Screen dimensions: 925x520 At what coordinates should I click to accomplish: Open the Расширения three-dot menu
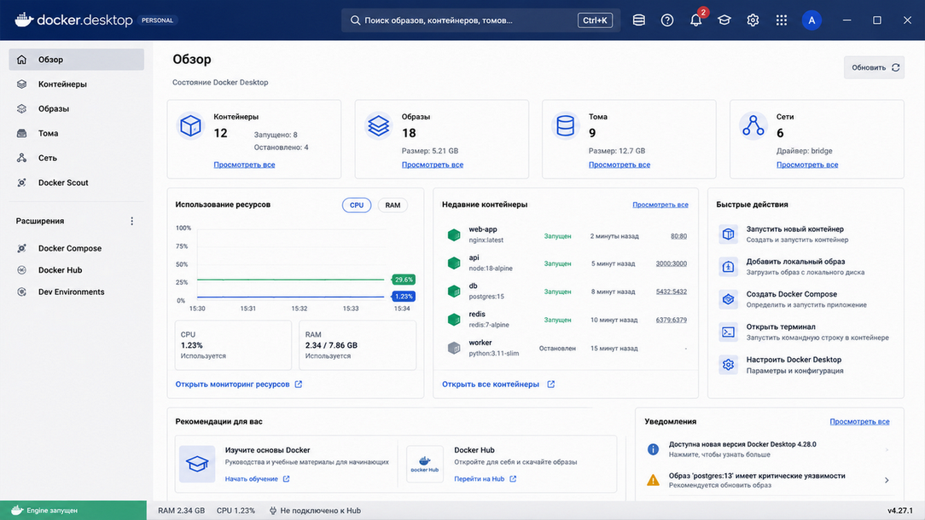pos(131,221)
